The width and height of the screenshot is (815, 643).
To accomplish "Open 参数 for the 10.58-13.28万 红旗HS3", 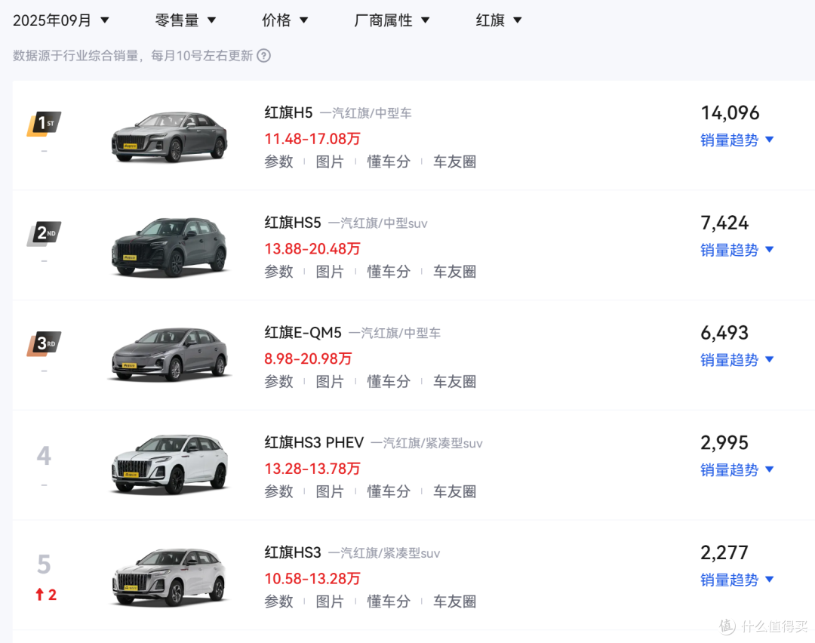I will [x=278, y=601].
